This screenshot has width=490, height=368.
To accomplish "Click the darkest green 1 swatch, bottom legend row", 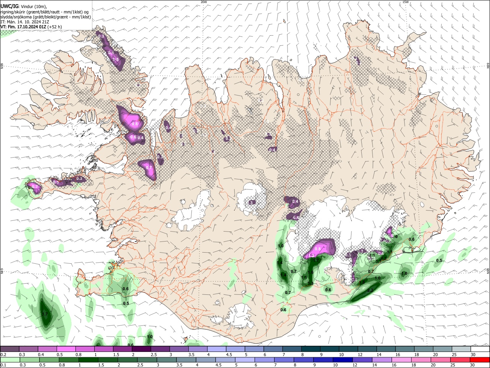I will pyautogui.click(x=88, y=360).
